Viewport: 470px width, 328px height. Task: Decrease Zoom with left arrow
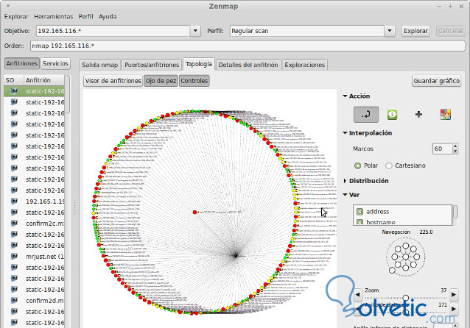click(357, 295)
